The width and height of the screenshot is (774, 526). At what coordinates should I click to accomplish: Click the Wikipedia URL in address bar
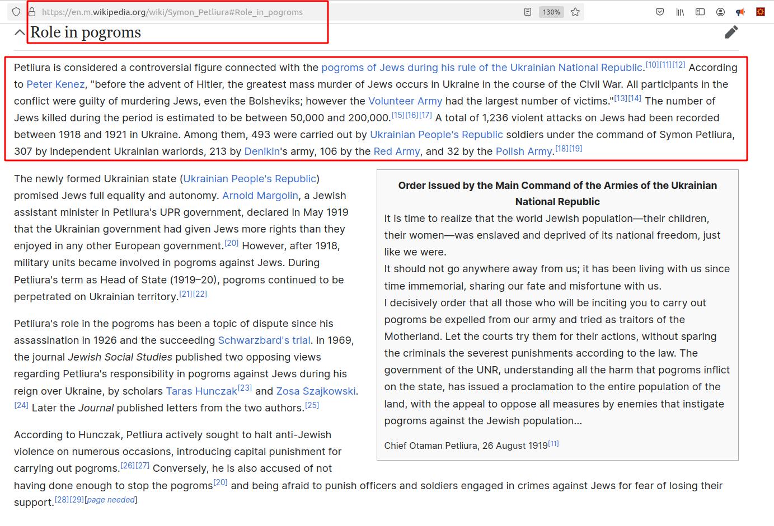pyautogui.click(x=172, y=12)
